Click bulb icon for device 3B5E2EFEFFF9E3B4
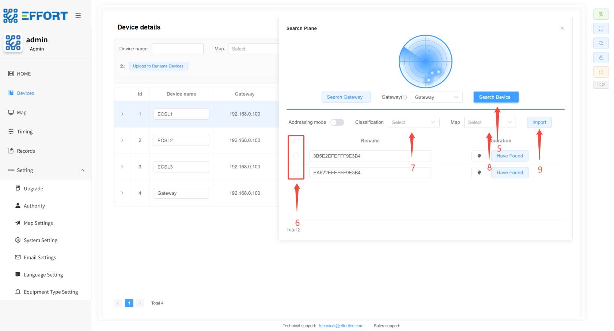 [x=479, y=156]
